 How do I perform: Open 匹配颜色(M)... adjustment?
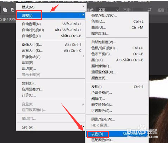coord(117,140)
